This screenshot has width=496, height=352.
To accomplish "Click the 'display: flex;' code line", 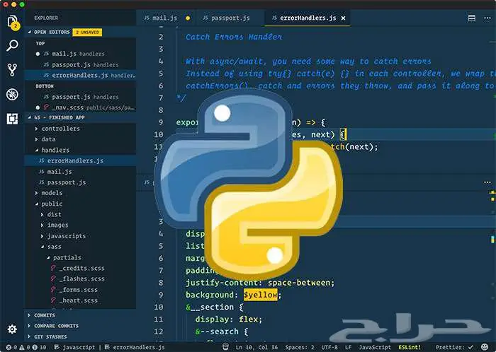I will coord(229,319).
